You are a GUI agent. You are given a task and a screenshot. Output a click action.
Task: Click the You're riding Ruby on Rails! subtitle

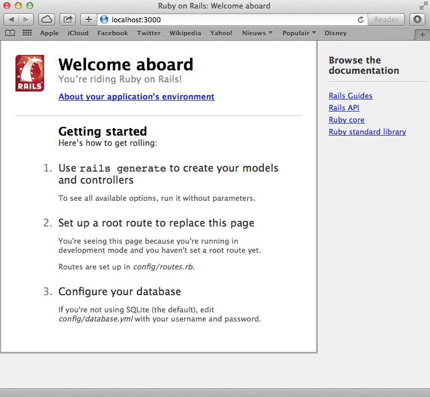pyautogui.click(x=120, y=79)
